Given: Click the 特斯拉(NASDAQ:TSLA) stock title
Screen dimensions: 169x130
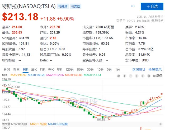Looking at the screenshot, I should pyautogui.click(x=29, y=6).
